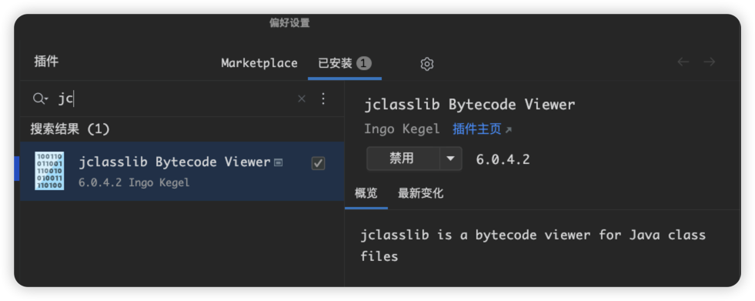Uncheck the jclasslib Bytecode Viewer enabled checkbox
The image size is (755, 301).
pyautogui.click(x=318, y=163)
